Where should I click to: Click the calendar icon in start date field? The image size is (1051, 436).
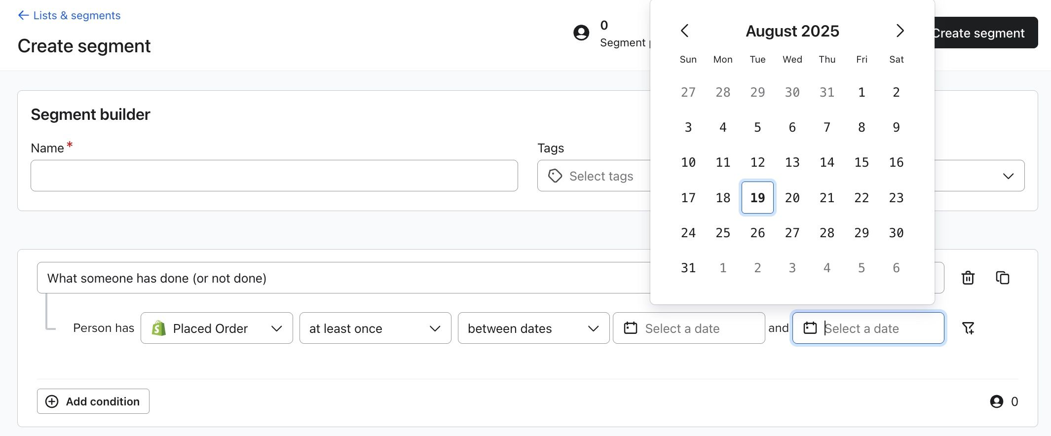coord(631,328)
